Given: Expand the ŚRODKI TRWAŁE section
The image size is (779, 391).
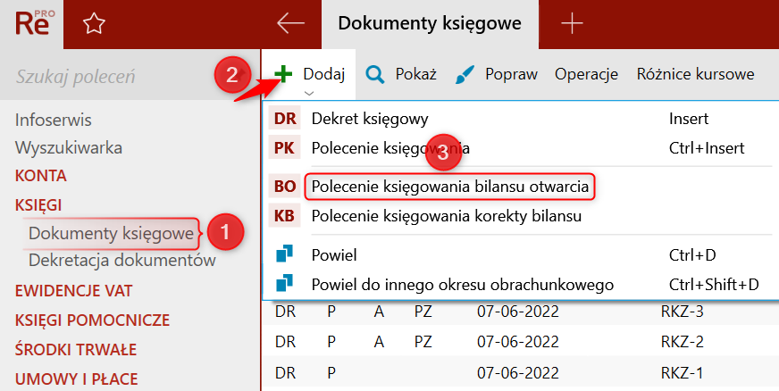Looking at the screenshot, I should coord(76,349).
